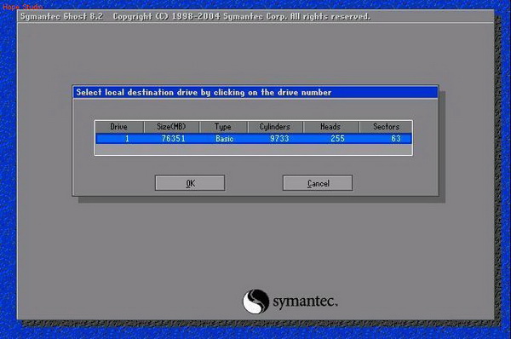511x339 pixels.
Task: Click the Type column header
Action: click(223, 126)
